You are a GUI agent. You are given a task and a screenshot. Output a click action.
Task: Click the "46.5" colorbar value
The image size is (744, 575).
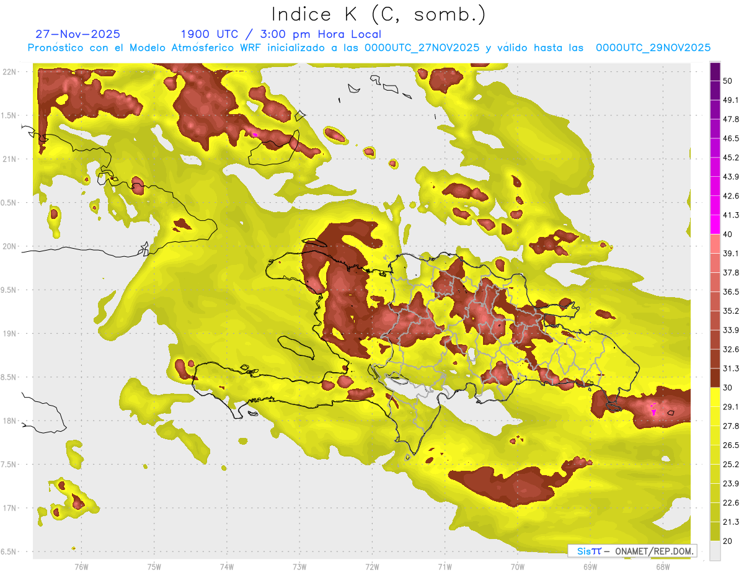tap(731, 138)
